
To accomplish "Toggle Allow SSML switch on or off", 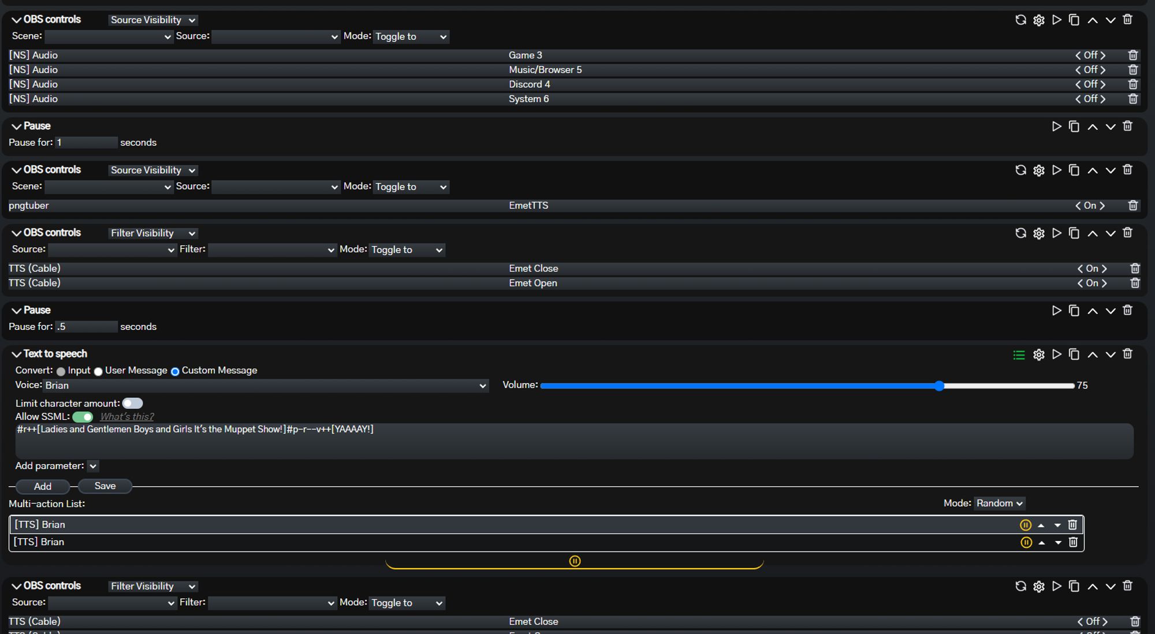I will [82, 416].
